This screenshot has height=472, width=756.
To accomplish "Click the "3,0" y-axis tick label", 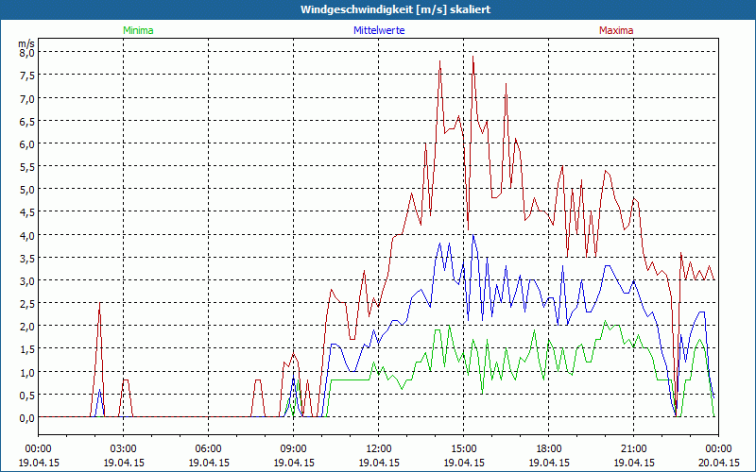I will 27,280.
